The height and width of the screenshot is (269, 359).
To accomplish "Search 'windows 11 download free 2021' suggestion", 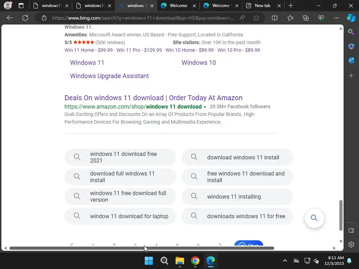I will pos(120,157).
